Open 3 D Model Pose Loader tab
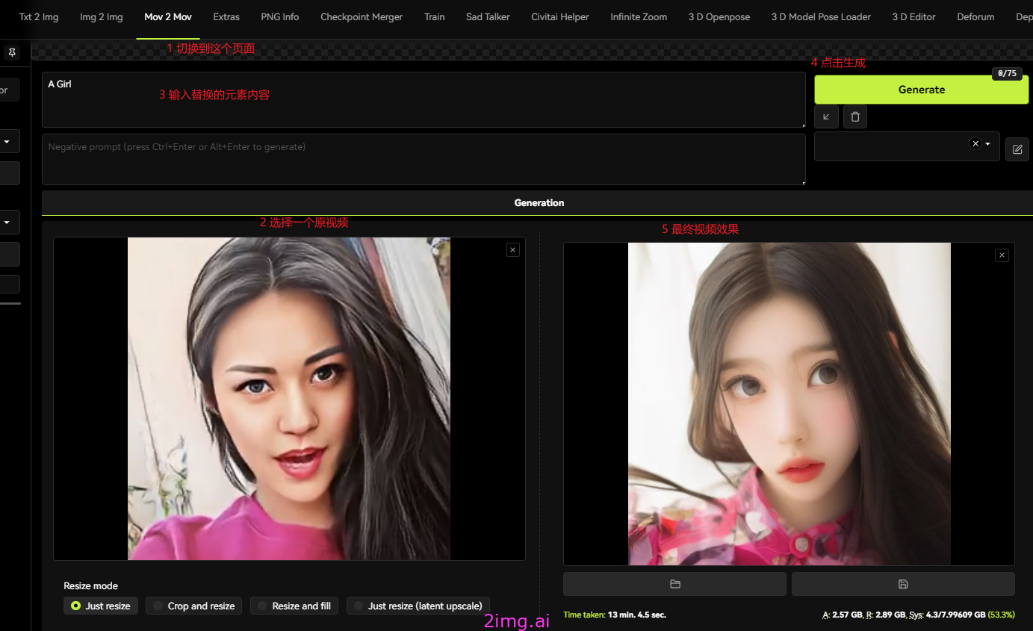 tap(821, 17)
